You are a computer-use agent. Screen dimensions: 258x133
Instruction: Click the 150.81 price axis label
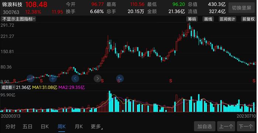pos(7,52)
